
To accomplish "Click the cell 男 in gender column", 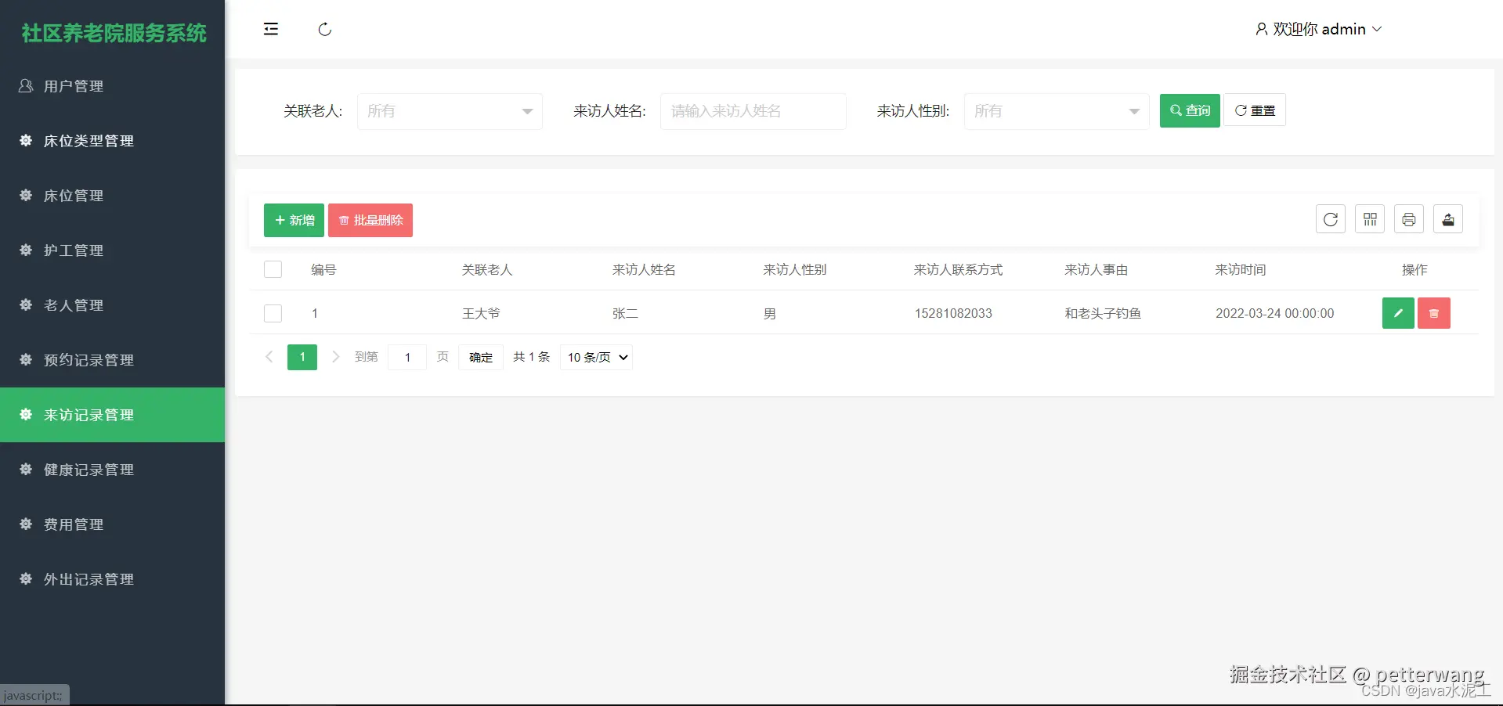I will (x=770, y=314).
